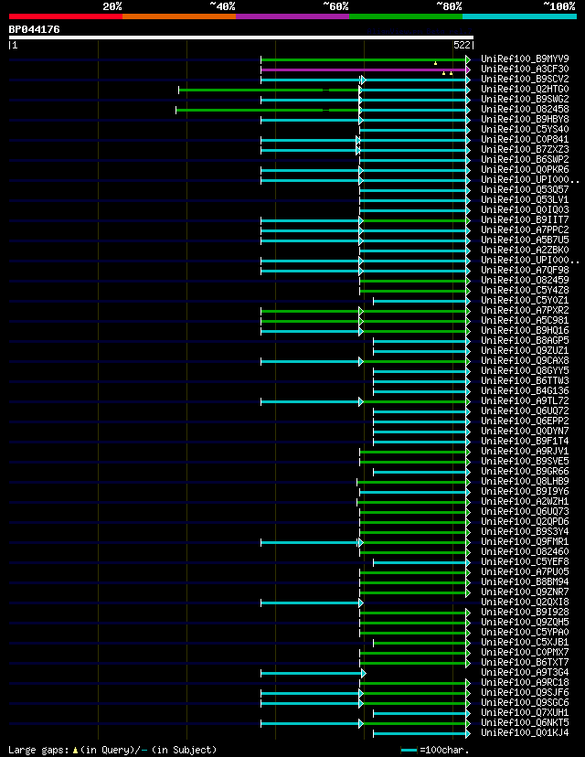Viewport: 585px width, 757px height.
Task: Select the UniRef100_Q9SJF6 label
Action: (x=525, y=693)
